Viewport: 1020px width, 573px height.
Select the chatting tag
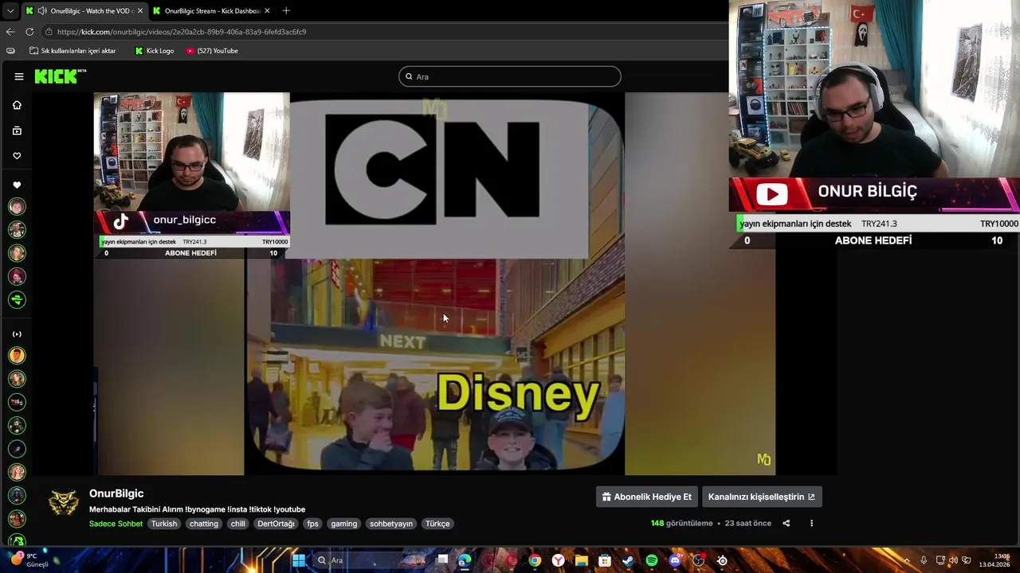204,524
